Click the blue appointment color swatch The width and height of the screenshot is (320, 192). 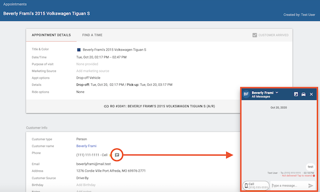(79, 50)
